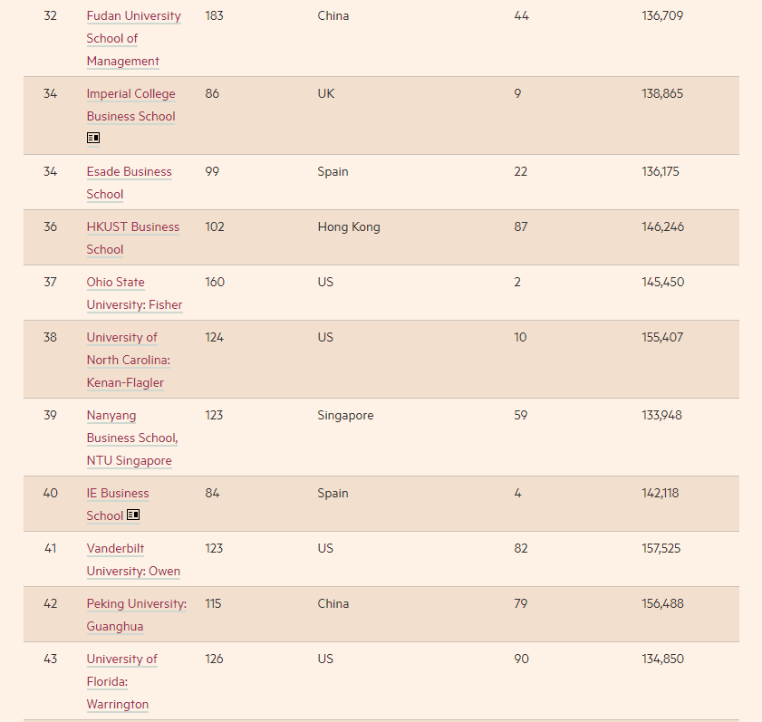Viewport: 762px width, 722px height.
Task: Click profile icon beside IE Business School
Action: tap(133, 515)
